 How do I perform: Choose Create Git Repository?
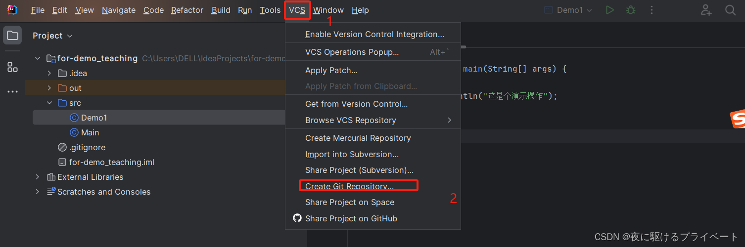tap(373, 186)
